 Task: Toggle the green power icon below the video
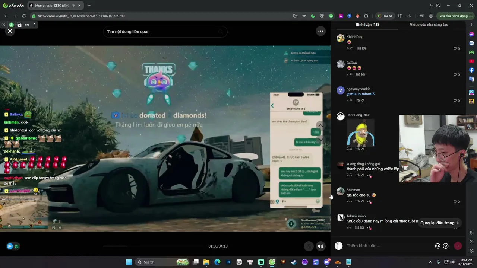(x=17, y=246)
